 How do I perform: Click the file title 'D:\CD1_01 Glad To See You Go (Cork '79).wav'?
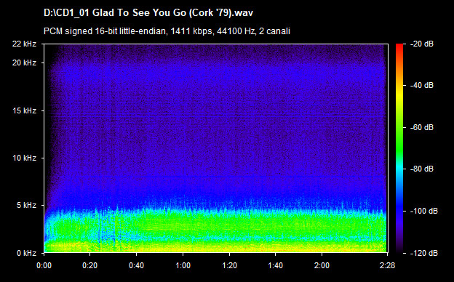point(148,13)
